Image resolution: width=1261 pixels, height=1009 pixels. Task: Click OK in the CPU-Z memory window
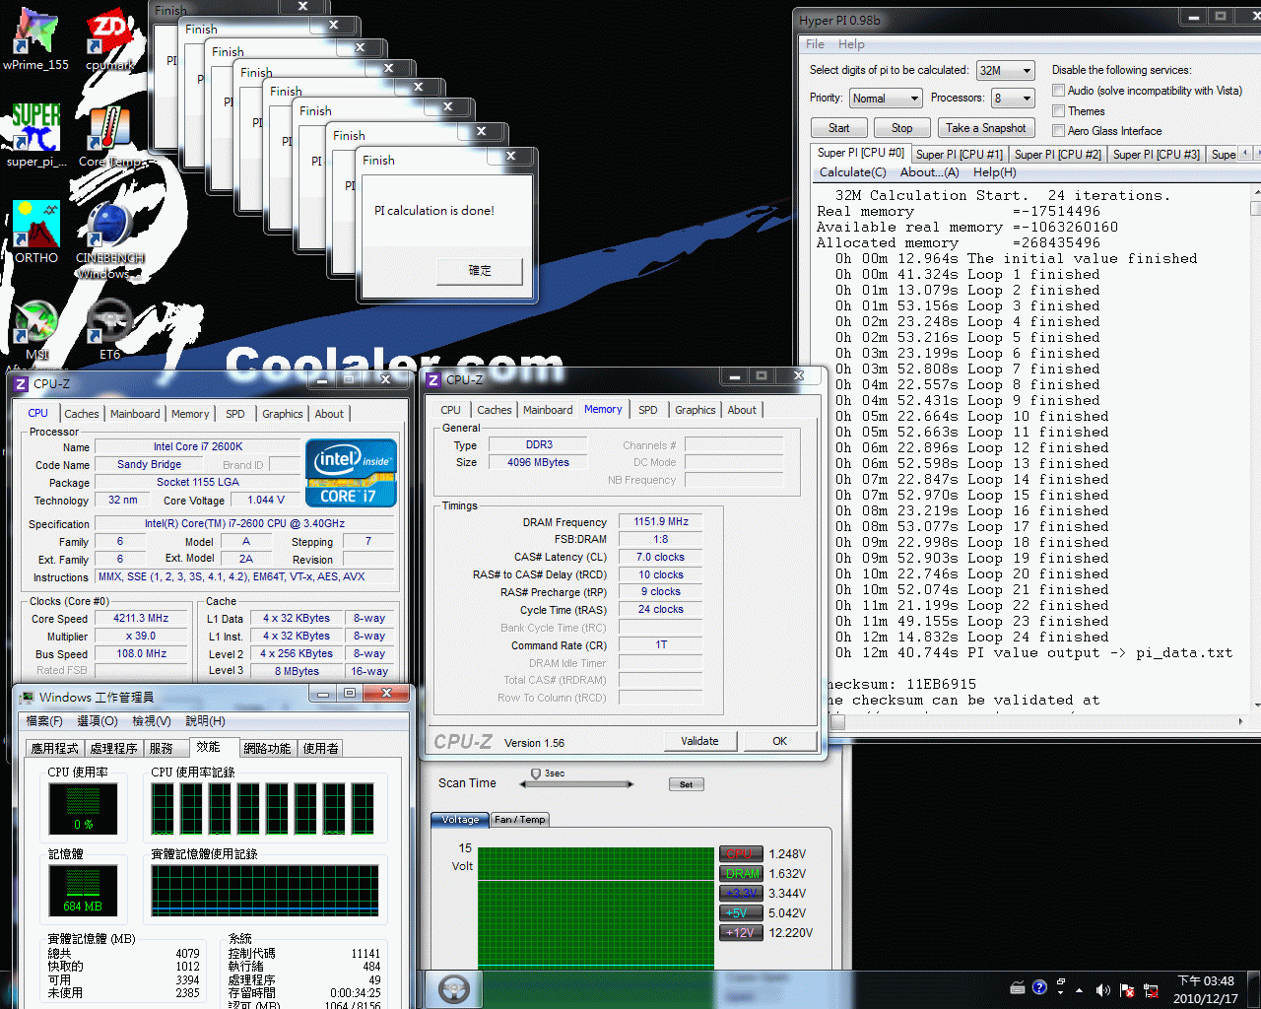pos(779,741)
